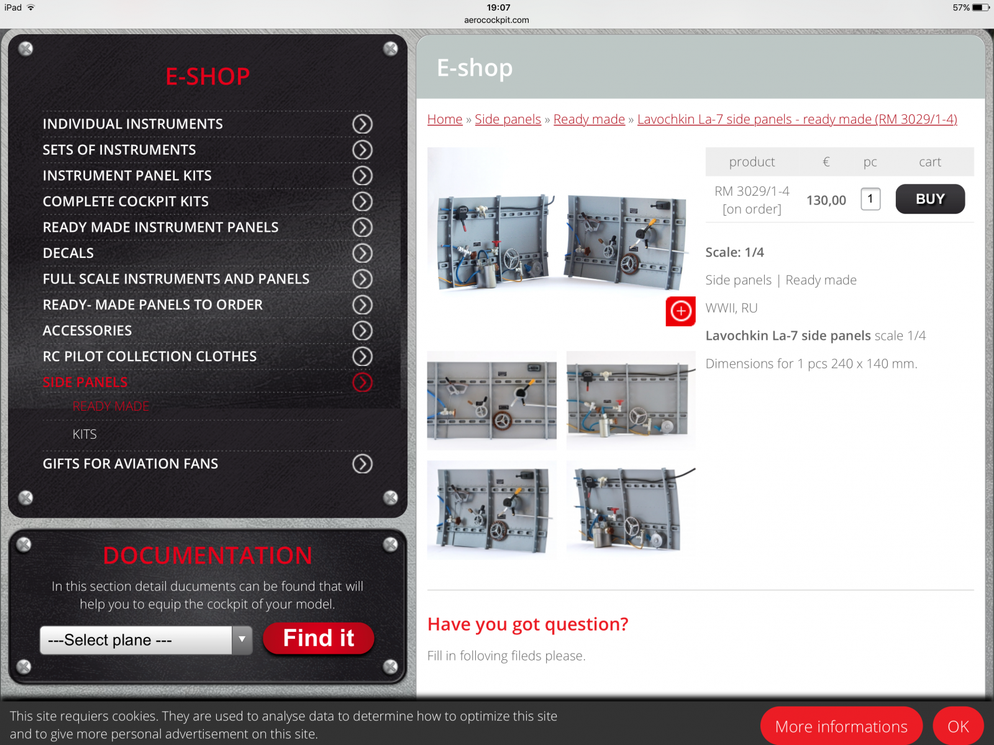The height and width of the screenshot is (745, 994).
Task: Open Individual Instruments category
Action: pos(133,124)
